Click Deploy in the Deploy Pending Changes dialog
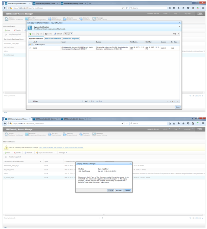Viewport: 207px width, 229px height. click(x=128, y=190)
